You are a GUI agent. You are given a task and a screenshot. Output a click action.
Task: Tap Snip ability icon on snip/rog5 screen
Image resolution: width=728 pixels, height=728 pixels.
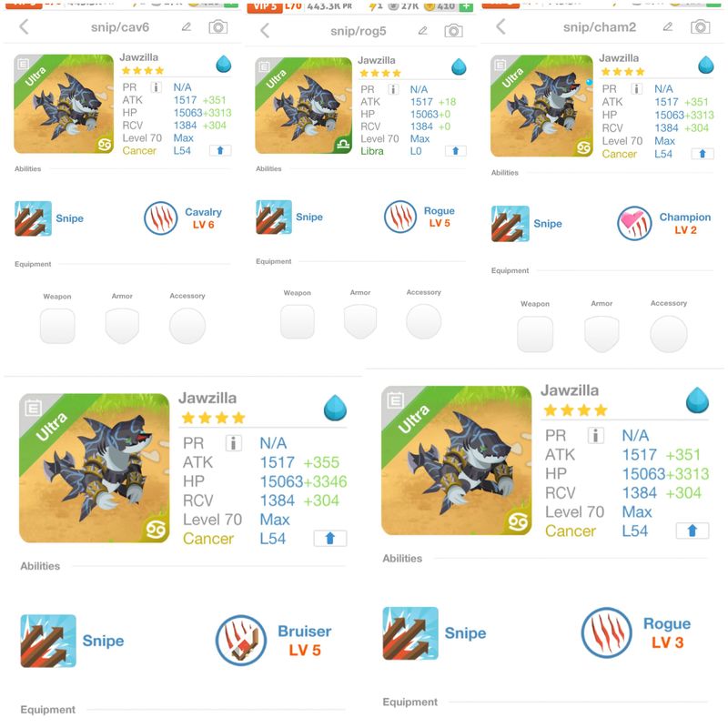274,217
